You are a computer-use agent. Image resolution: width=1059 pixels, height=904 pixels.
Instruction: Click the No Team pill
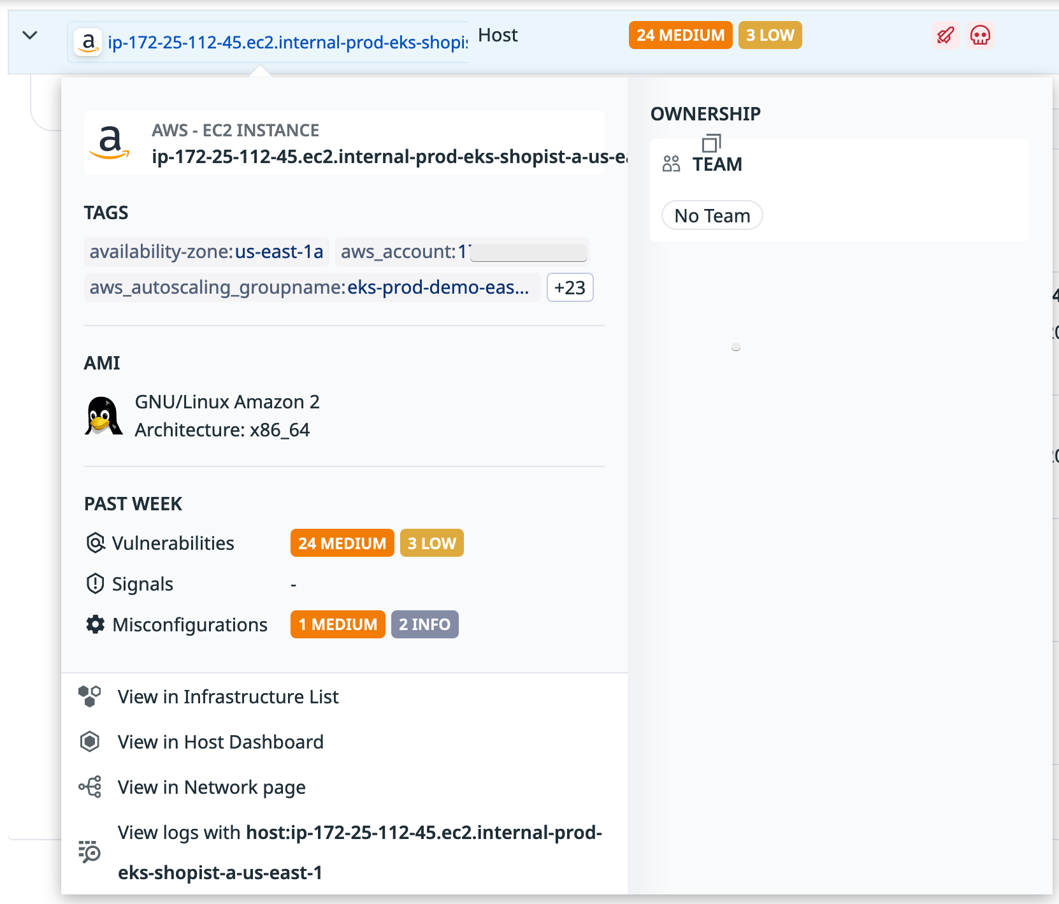point(712,216)
